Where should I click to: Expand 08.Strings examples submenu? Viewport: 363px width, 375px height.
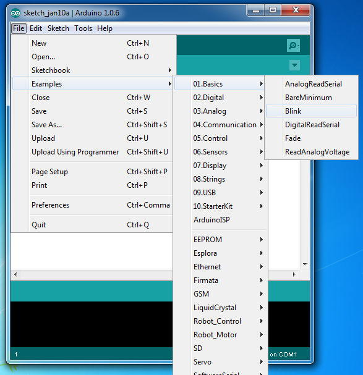click(x=220, y=179)
